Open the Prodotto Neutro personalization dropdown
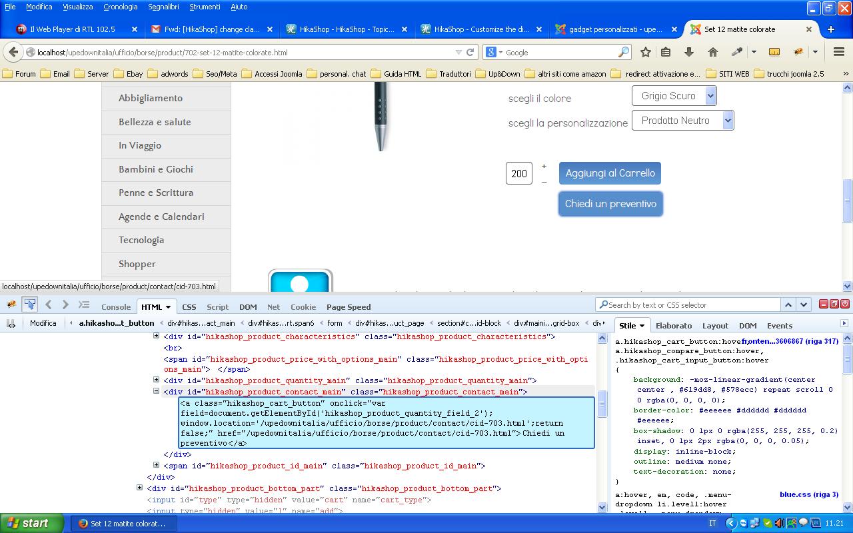The width and height of the screenshot is (853, 533). tap(682, 121)
